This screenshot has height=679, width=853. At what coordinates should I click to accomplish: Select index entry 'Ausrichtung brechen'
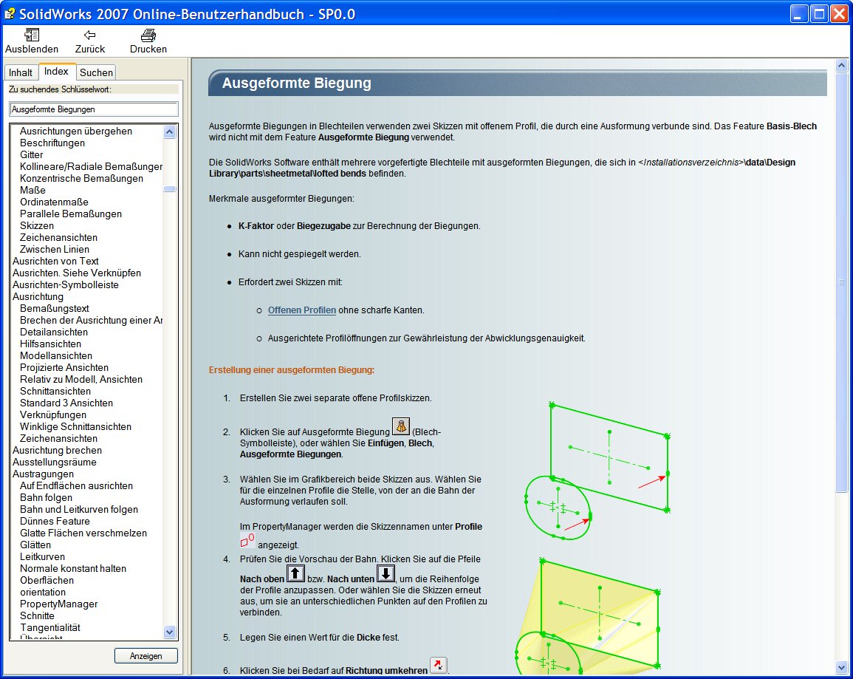click(57, 451)
